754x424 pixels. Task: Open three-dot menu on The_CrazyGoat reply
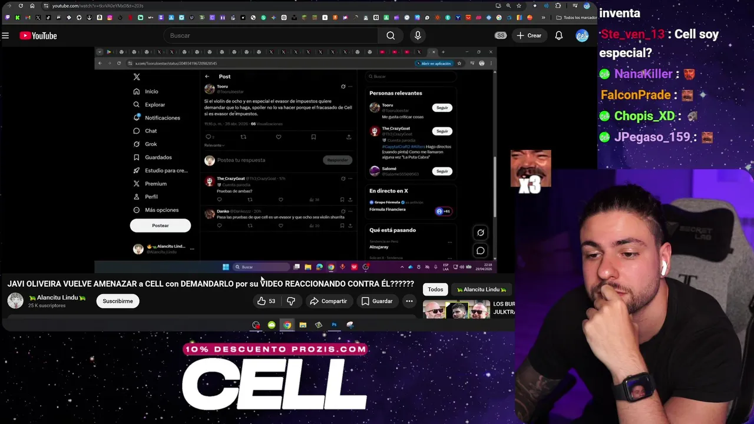(350, 178)
